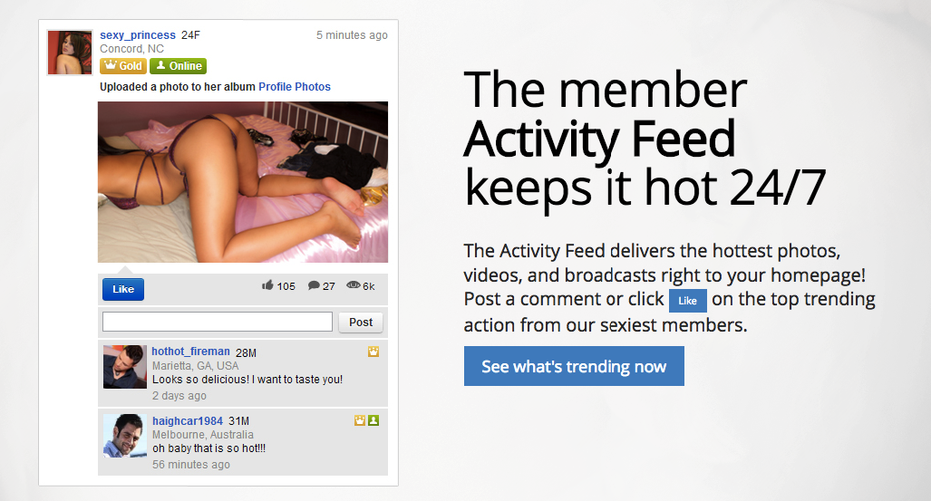Focus the comment text input field
931x501 pixels.
(218, 322)
